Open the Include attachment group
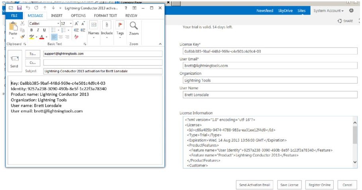The height and width of the screenshot is (190, 362). tap(107, 29)
